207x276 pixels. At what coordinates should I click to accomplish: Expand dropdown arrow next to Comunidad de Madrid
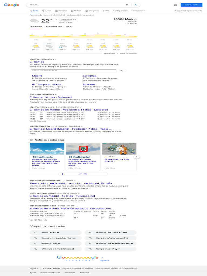click(80, 107)
